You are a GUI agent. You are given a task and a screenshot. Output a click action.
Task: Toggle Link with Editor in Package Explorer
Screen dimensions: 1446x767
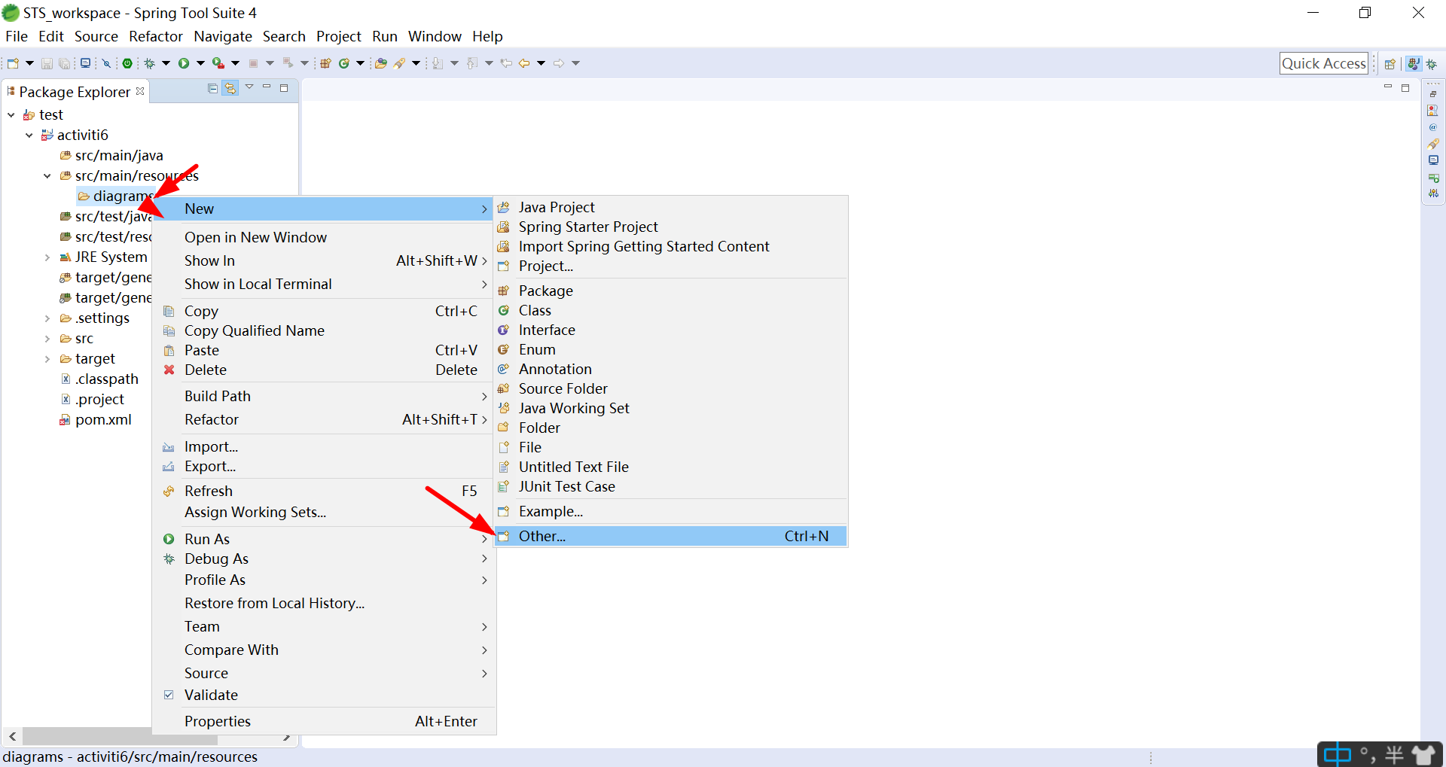pos(230,88)
